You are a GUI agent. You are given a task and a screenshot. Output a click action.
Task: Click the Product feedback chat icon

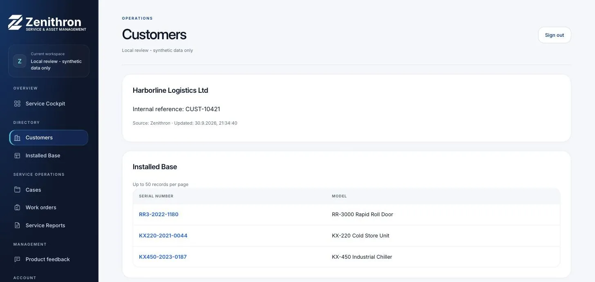click(17, 260)
